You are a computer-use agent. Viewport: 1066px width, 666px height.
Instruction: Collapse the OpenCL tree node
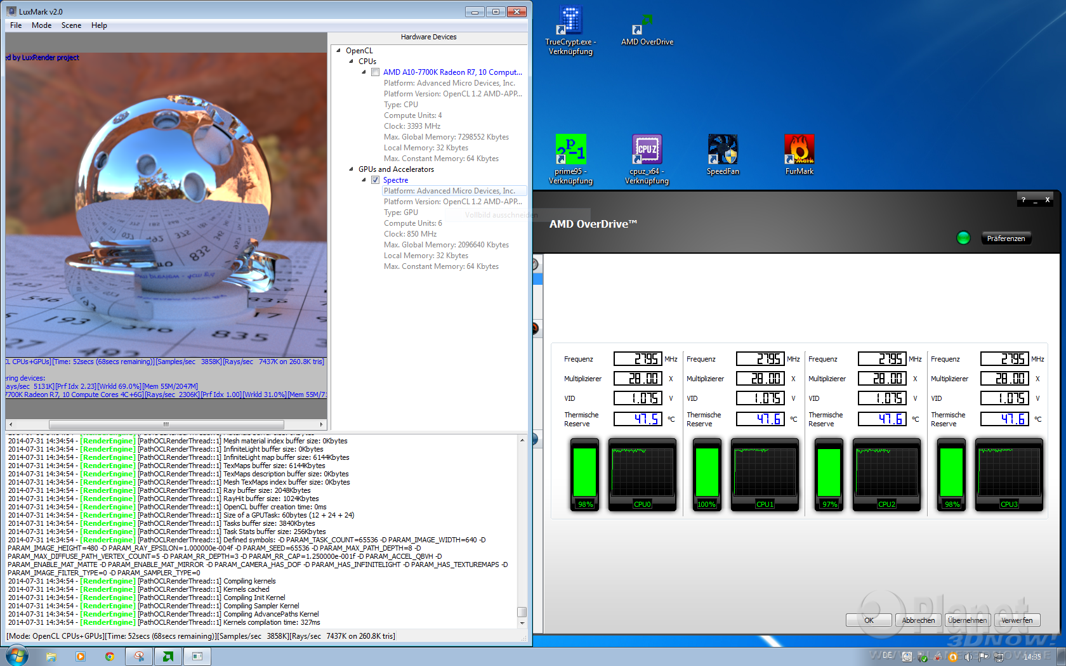click(x=339, y=51)
